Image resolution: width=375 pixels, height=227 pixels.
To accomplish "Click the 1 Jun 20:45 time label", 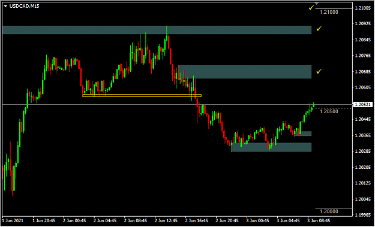I will [44, 220].
